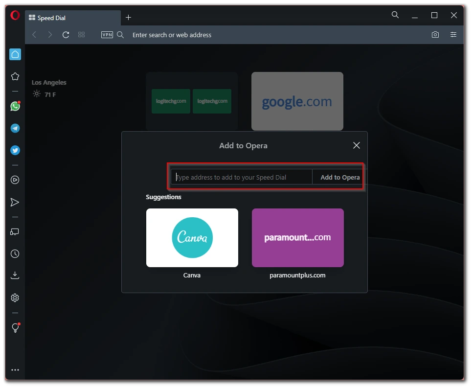Open History clock icon in sidebar
This screenshot has width=473, height=389.
point(15,254)
